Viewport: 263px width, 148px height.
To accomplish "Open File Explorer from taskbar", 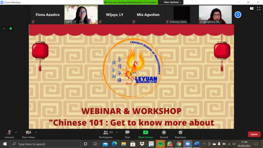I will click(x=124, y=144).
